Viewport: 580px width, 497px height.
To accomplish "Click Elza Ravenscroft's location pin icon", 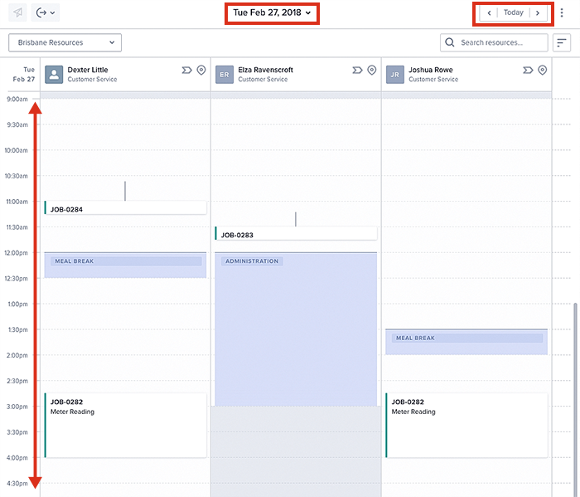I will click(x=372, y=70).
